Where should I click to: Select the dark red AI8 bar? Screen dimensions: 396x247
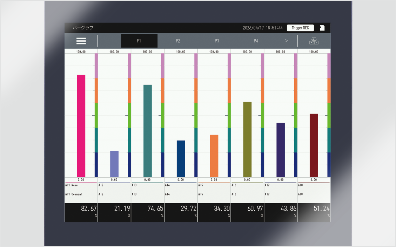(x=314, y=145)
